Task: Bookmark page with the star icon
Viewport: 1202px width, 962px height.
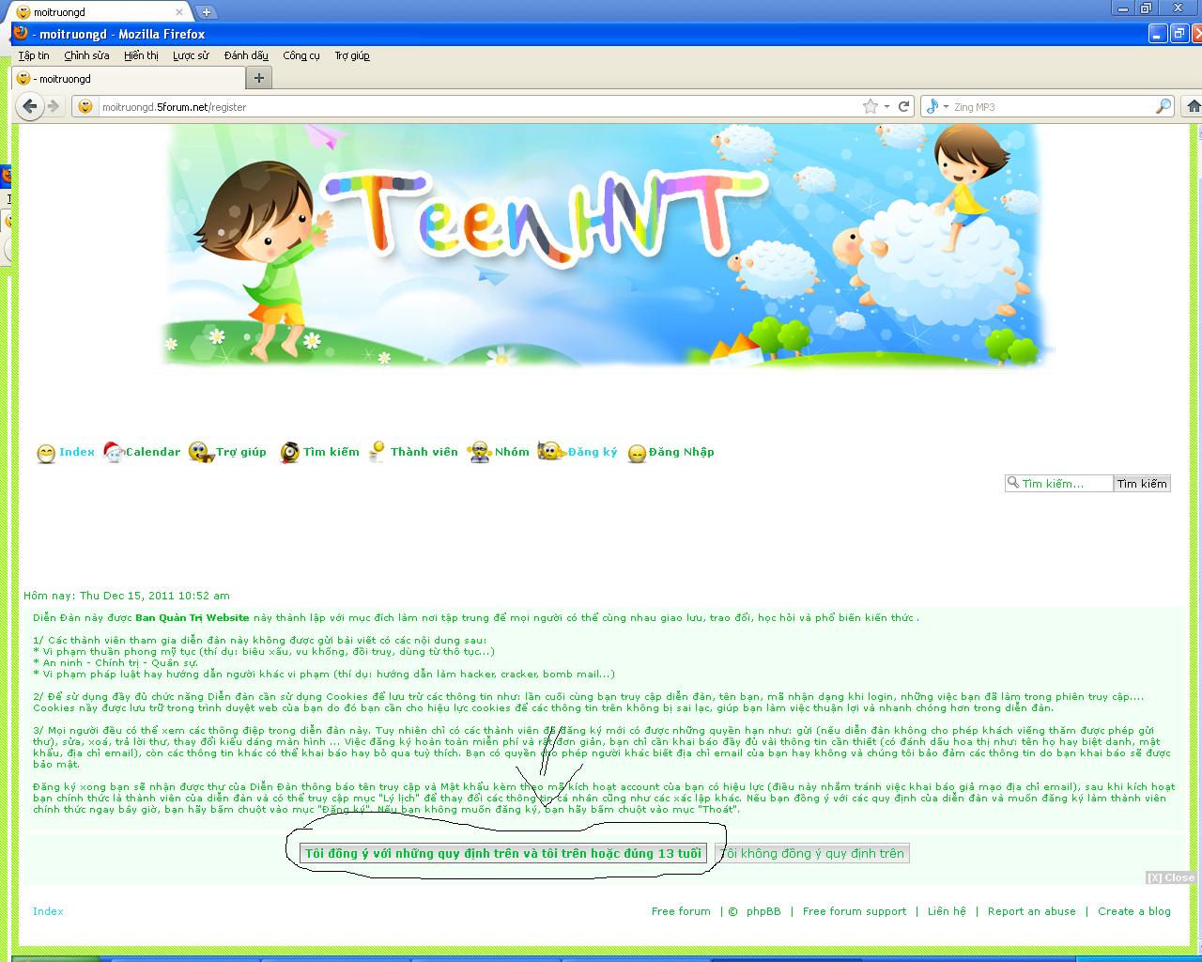Action: point(871,106)
